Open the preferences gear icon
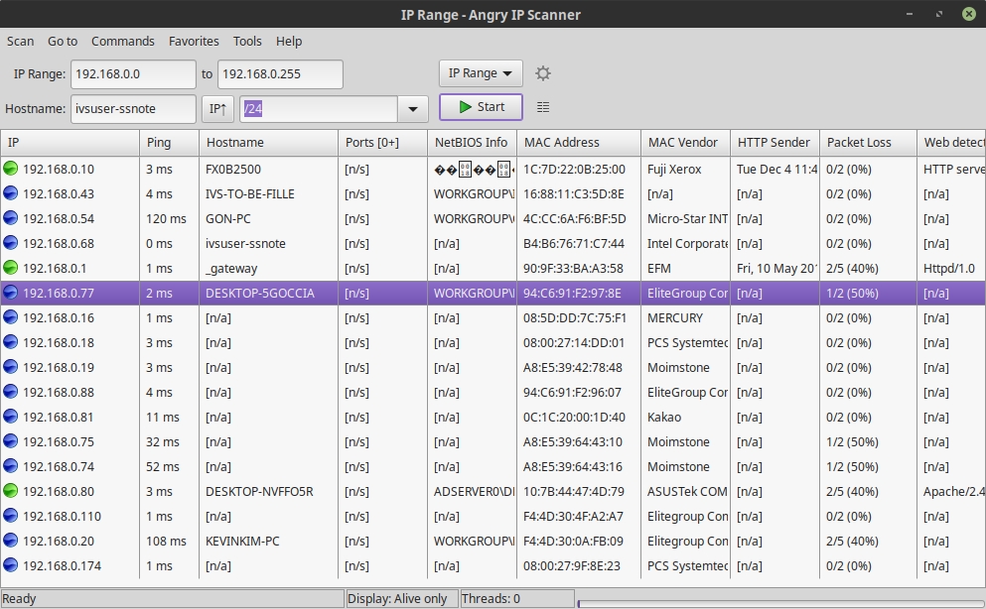 pyautogui.click(x=543, y=73)
